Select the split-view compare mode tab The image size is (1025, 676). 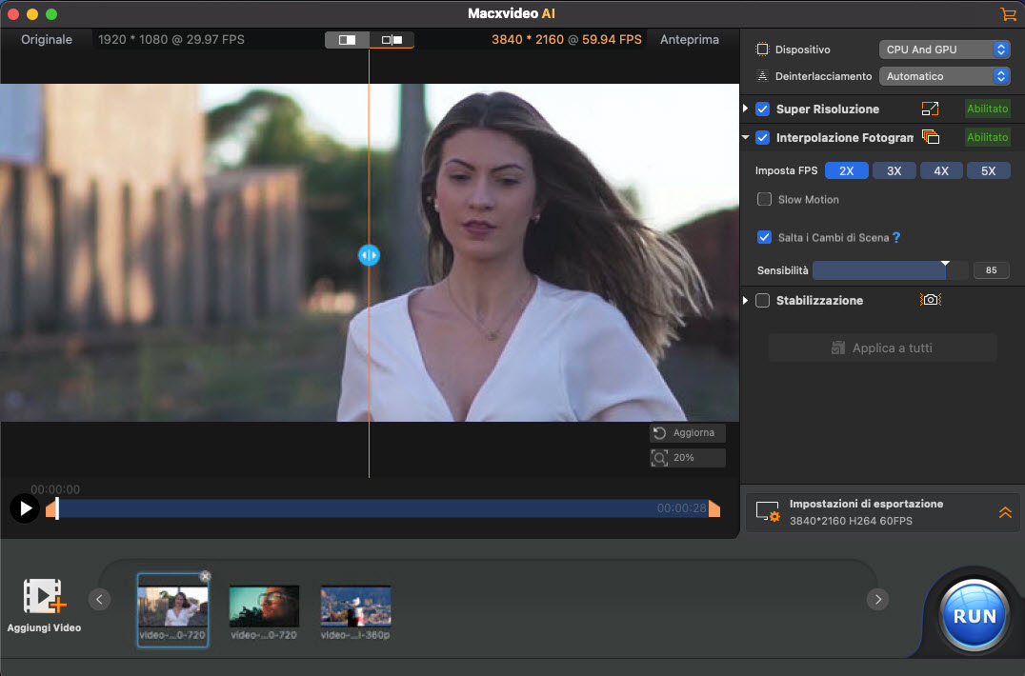(347, 40)
